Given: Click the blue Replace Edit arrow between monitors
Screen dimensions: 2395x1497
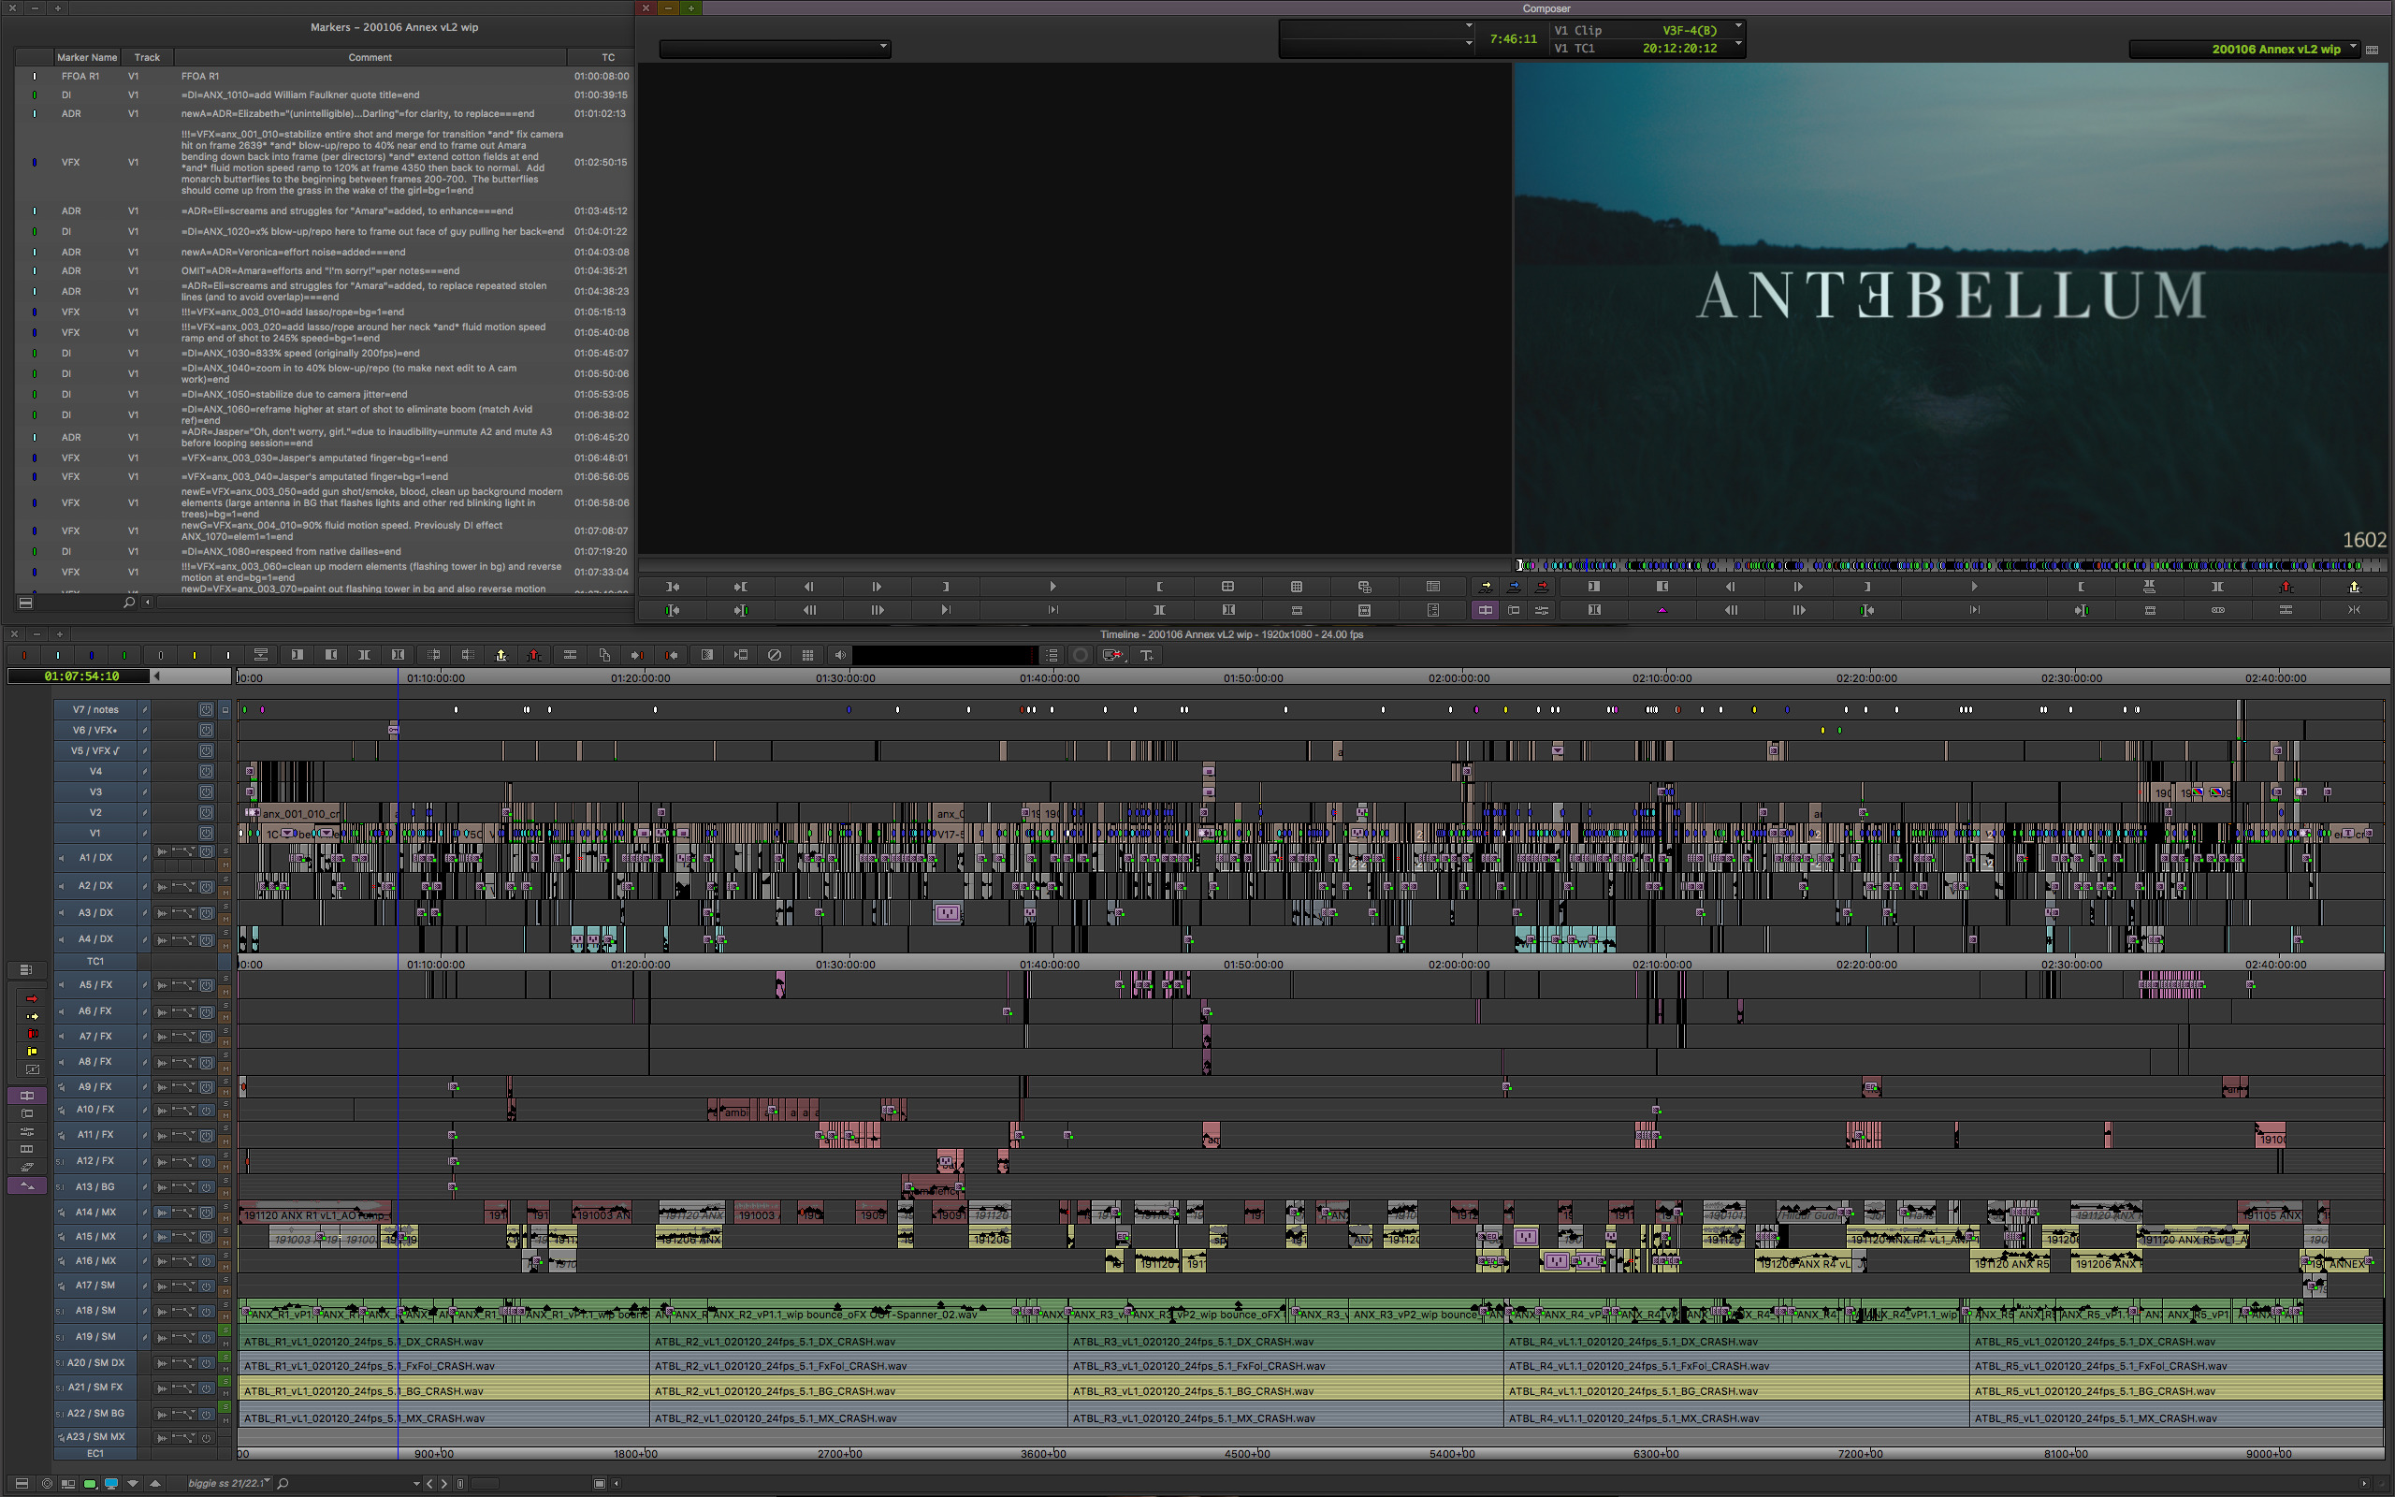Looking at the screenshot, I should [1513, 588].
